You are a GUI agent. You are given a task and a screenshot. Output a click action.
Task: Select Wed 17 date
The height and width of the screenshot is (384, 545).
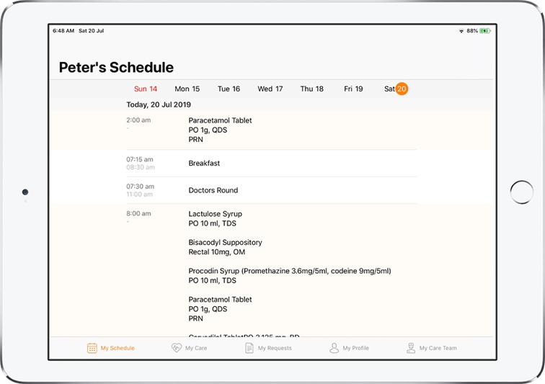point(270,89)
